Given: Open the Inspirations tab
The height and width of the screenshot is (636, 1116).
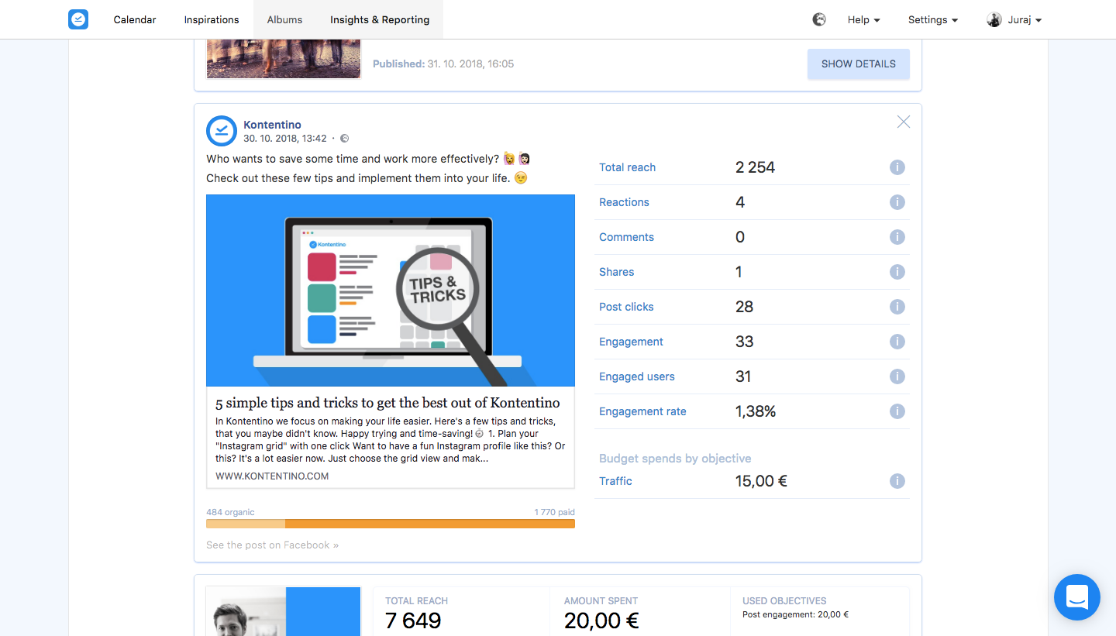Looking at the screenshot, I should (x=212, y=19).
